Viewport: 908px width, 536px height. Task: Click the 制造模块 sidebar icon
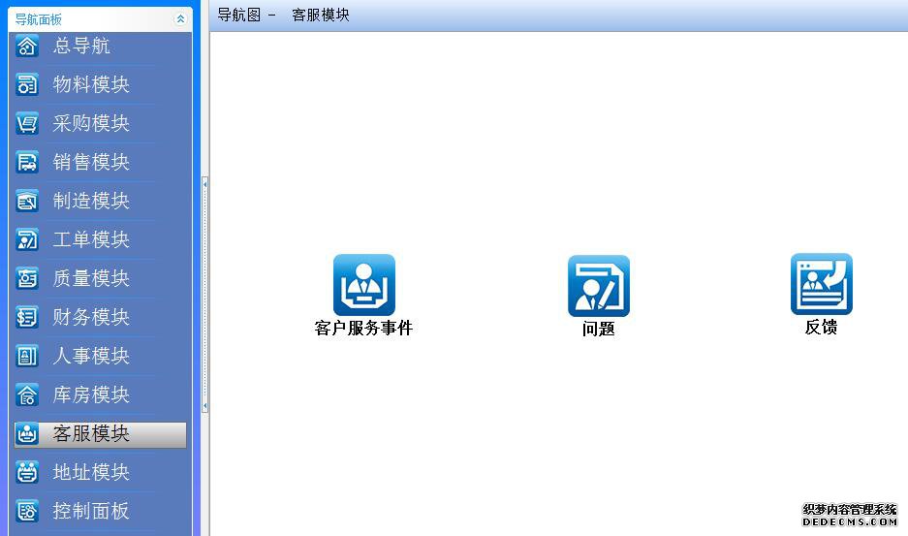pyautogui.click(x=26, y=201)
